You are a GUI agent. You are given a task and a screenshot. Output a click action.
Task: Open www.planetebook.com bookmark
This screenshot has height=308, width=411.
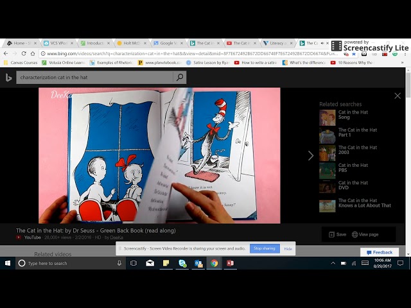[x=160, y=63]
